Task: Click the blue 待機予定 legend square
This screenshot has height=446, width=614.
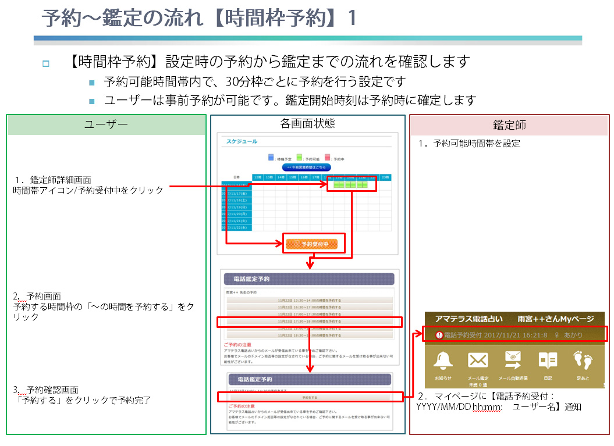Action: coord(271,157)
